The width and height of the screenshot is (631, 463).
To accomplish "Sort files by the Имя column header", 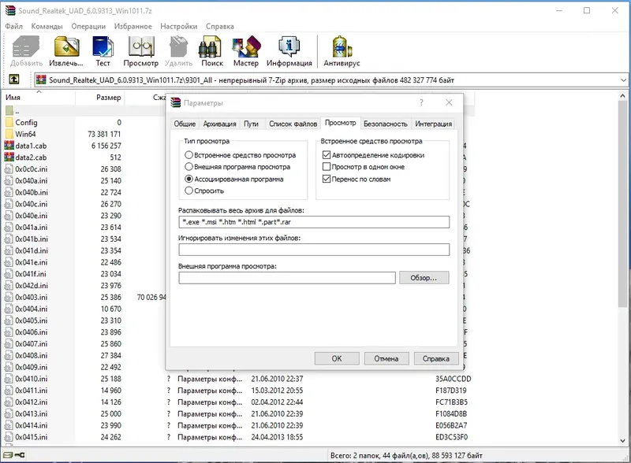I will pos(39,98).
